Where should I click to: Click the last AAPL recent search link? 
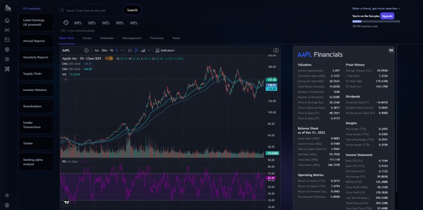click(134, 23)
